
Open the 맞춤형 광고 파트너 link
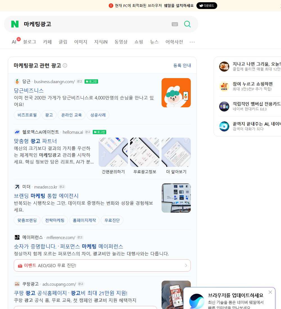coord(35,141)
